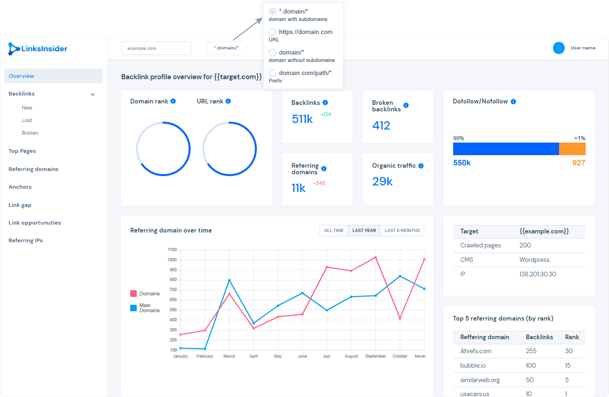Open Anchors in the sidebar
The image size is (609, 397).
pyautogui.click(x=20, y=187)
